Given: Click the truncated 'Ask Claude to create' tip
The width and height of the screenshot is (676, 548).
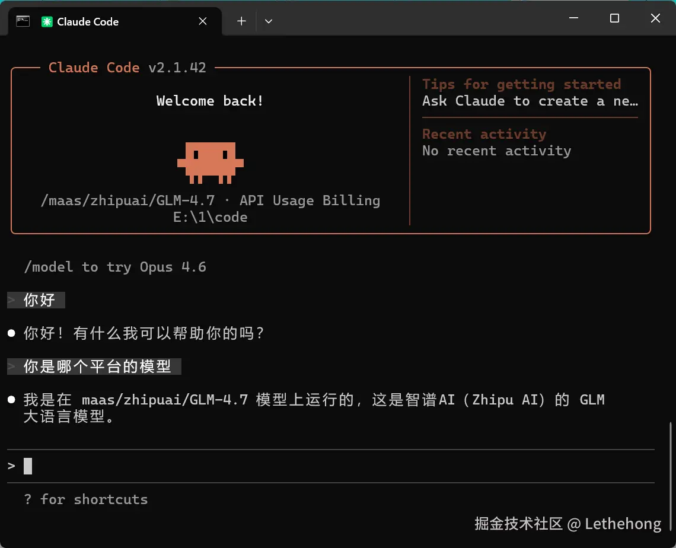Looking at the screenshot, I should point(530,101).
